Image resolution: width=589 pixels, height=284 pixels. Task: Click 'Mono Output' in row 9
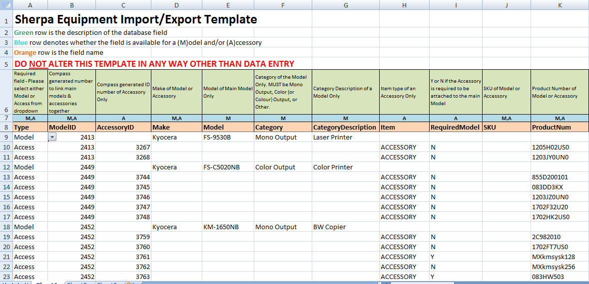283,137
